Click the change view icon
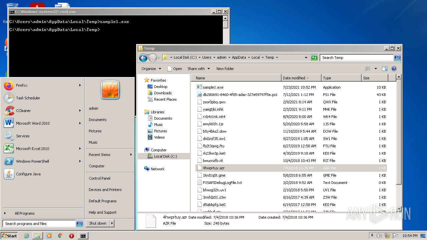The image size is (427, 240). pyautogui.click(x=368, y=69)
